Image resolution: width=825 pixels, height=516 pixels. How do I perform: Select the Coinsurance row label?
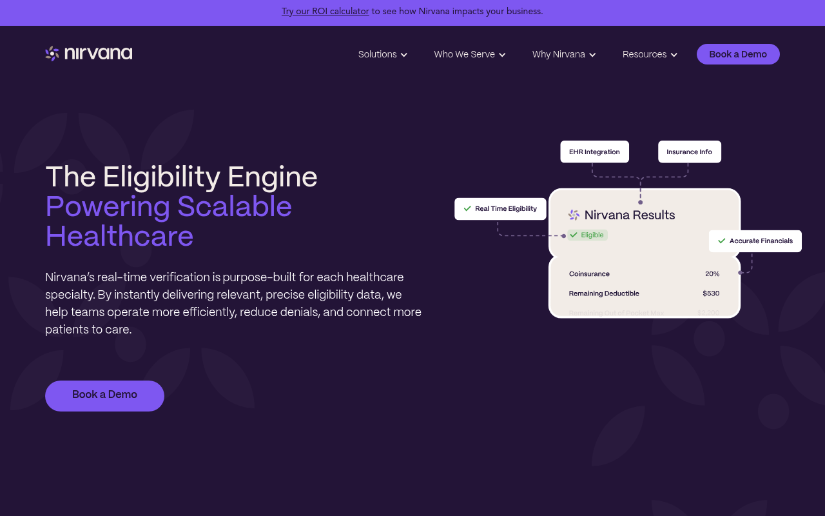coord(589,274)
